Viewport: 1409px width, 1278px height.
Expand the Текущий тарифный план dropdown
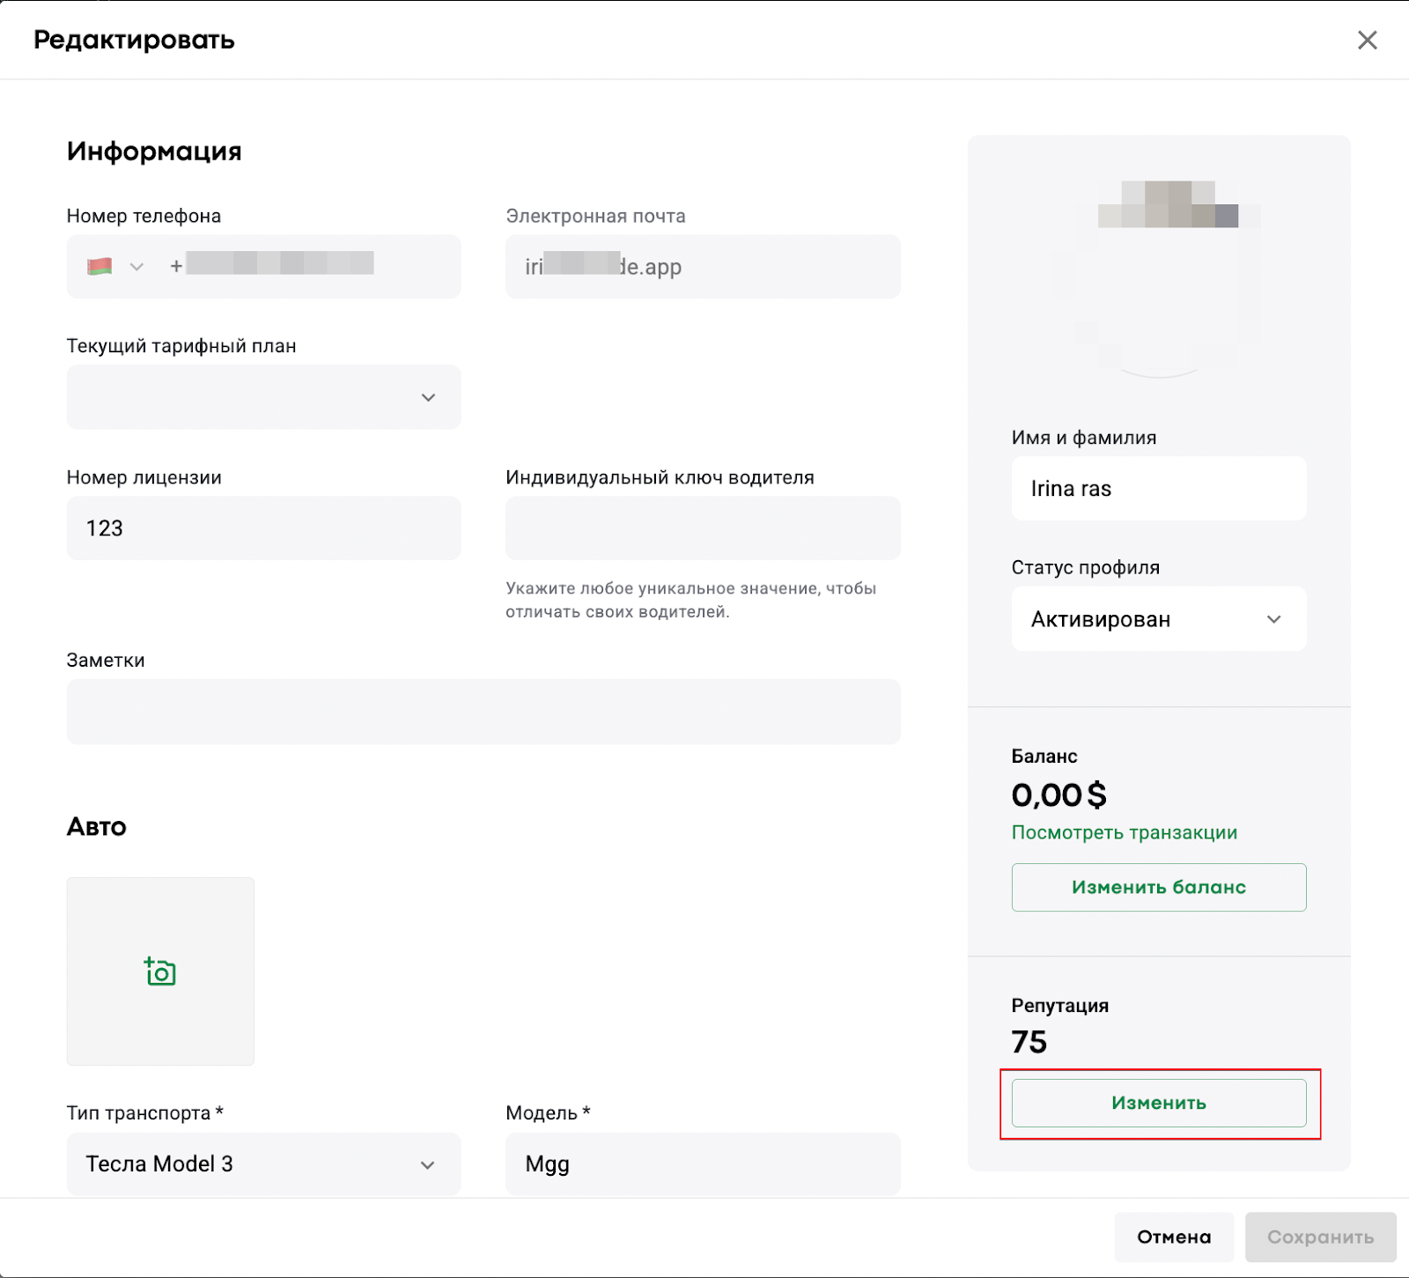coord(263,397)
